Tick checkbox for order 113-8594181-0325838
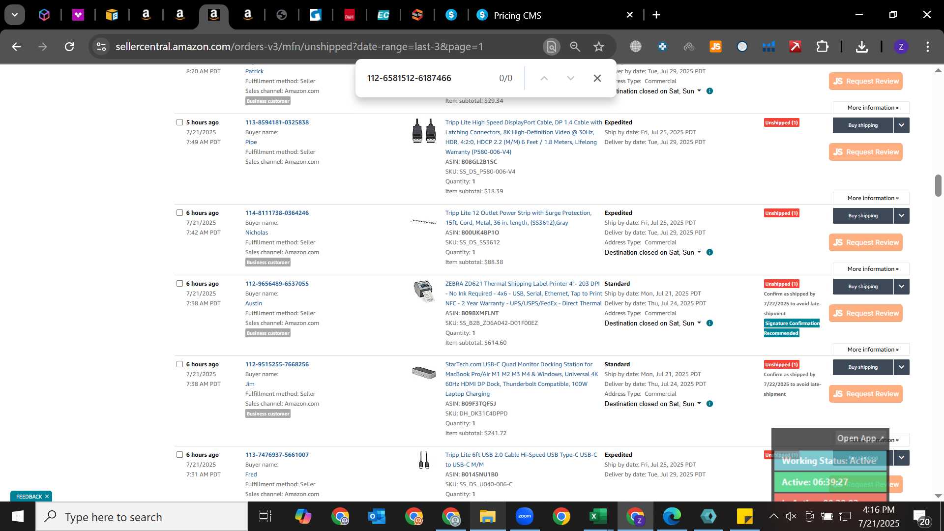 pos(179,122)
